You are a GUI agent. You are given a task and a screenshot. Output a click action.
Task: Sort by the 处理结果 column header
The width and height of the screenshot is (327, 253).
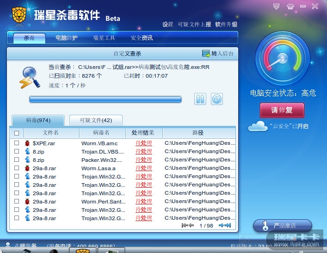coord(144,133)
